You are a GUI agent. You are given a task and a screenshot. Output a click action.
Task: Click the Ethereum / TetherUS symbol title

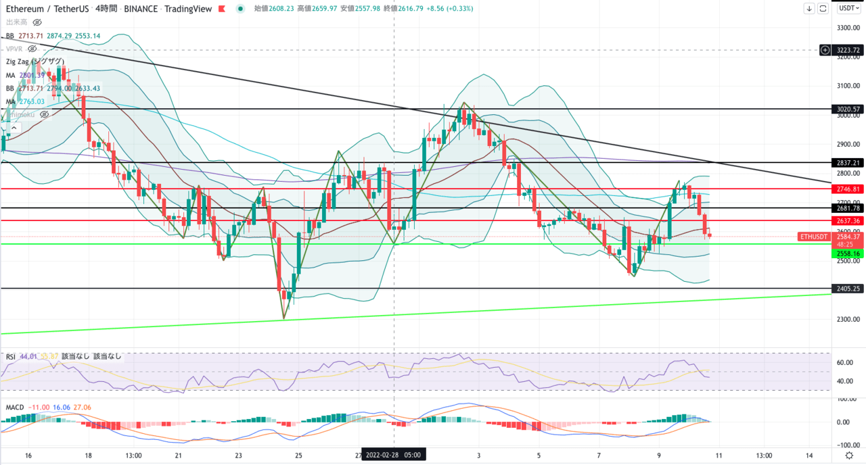pos(47,9)
